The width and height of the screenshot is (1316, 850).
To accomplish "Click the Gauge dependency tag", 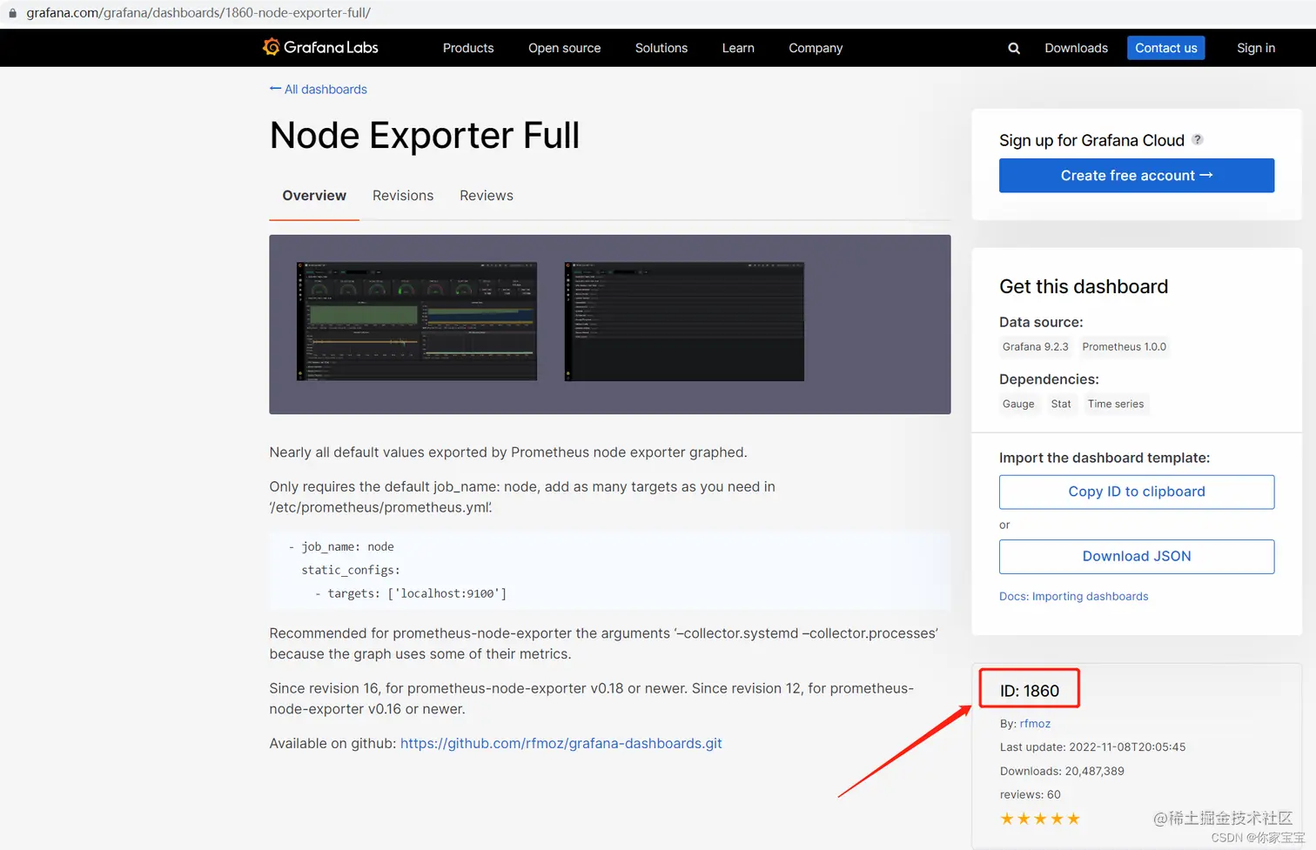I will 1018,404.
